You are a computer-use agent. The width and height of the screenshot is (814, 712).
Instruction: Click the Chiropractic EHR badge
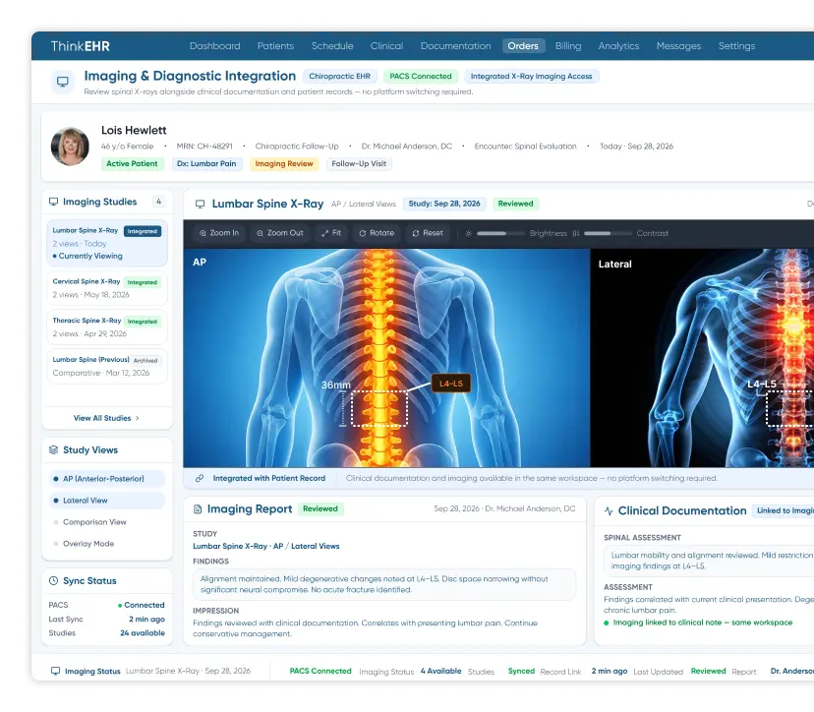click(x=339, y=77)
